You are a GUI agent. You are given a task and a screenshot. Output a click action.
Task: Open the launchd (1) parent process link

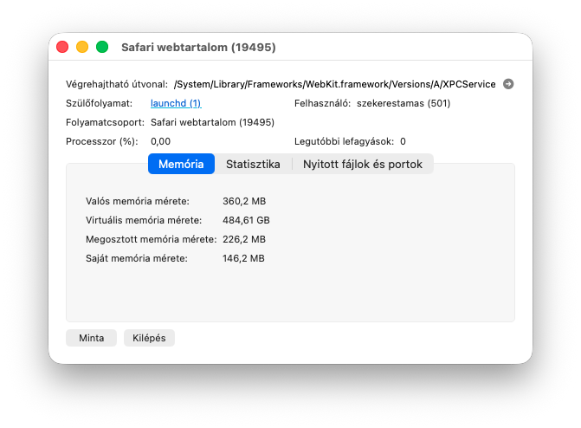(x=176, y=103)
